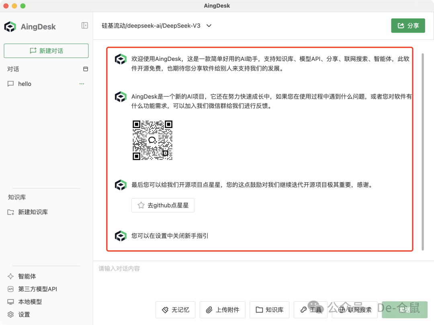Click the green 分享 share button

[408, 26]
